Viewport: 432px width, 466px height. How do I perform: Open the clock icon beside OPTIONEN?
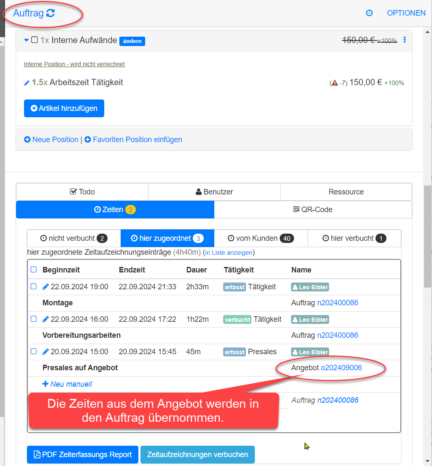369,13
